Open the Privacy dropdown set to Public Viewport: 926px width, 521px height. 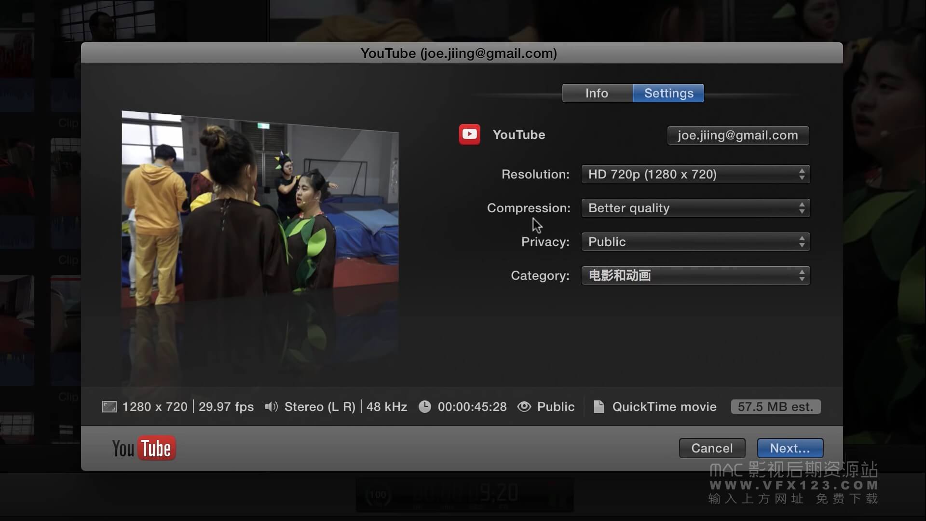coord(695,242)
